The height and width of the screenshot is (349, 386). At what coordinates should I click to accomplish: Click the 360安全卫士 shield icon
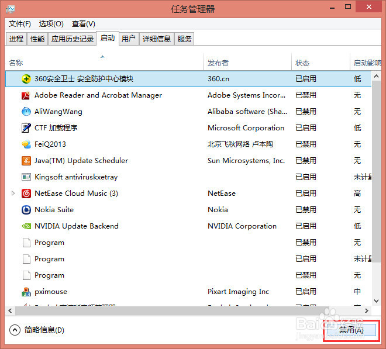(x=26, y=79)
